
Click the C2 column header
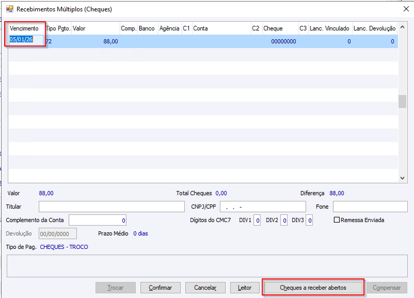[256, 28]
